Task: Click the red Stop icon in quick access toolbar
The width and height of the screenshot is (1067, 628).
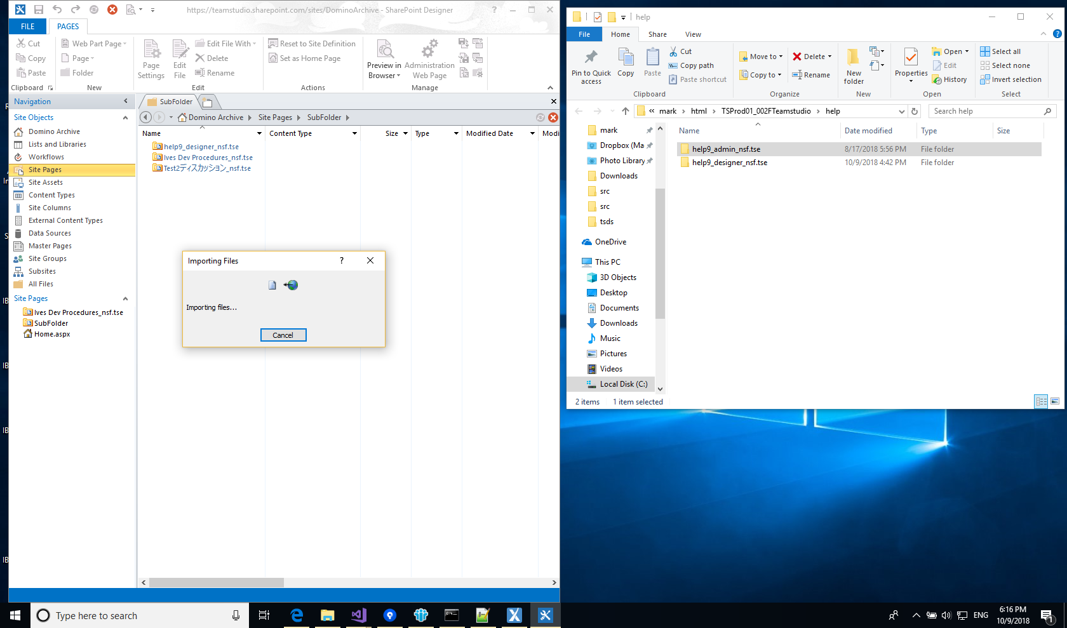Action: [112, 10]
